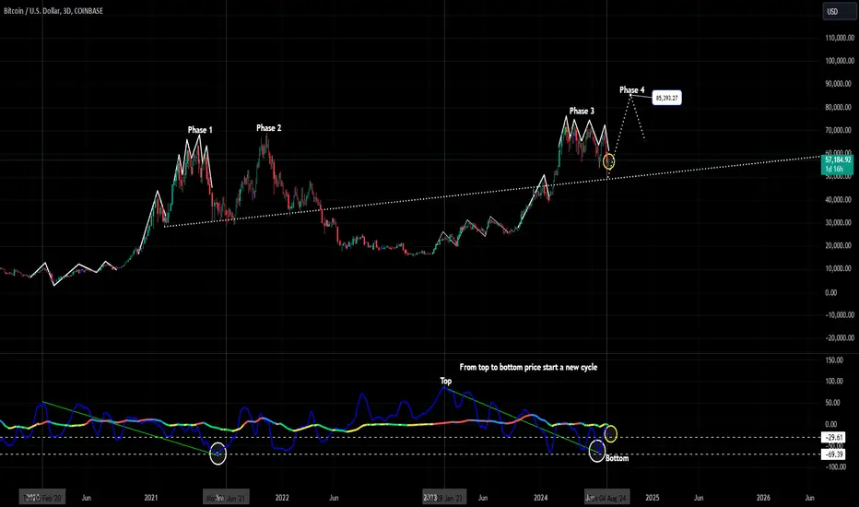The width and height of the screenshot is (859, 507).
Task: Select the yellow circle on the oscillator
Action: coord(611,434)
